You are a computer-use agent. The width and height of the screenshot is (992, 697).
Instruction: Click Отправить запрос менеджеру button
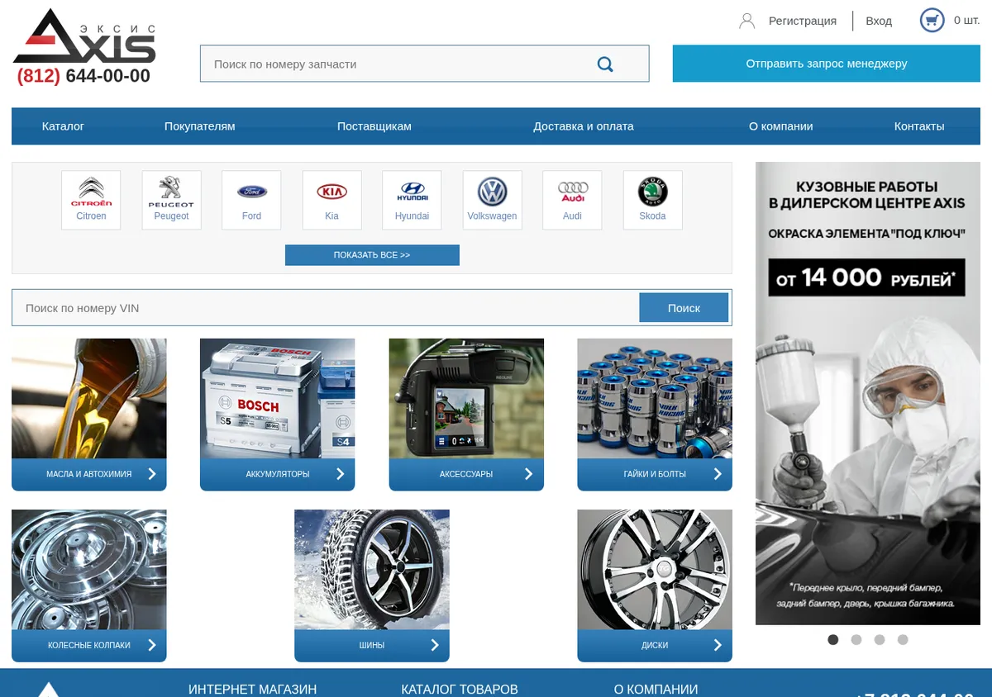point(826,64)
